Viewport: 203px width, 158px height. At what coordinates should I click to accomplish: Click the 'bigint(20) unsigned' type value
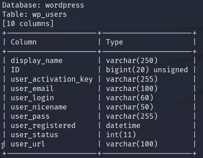click(x=147, y=70)
